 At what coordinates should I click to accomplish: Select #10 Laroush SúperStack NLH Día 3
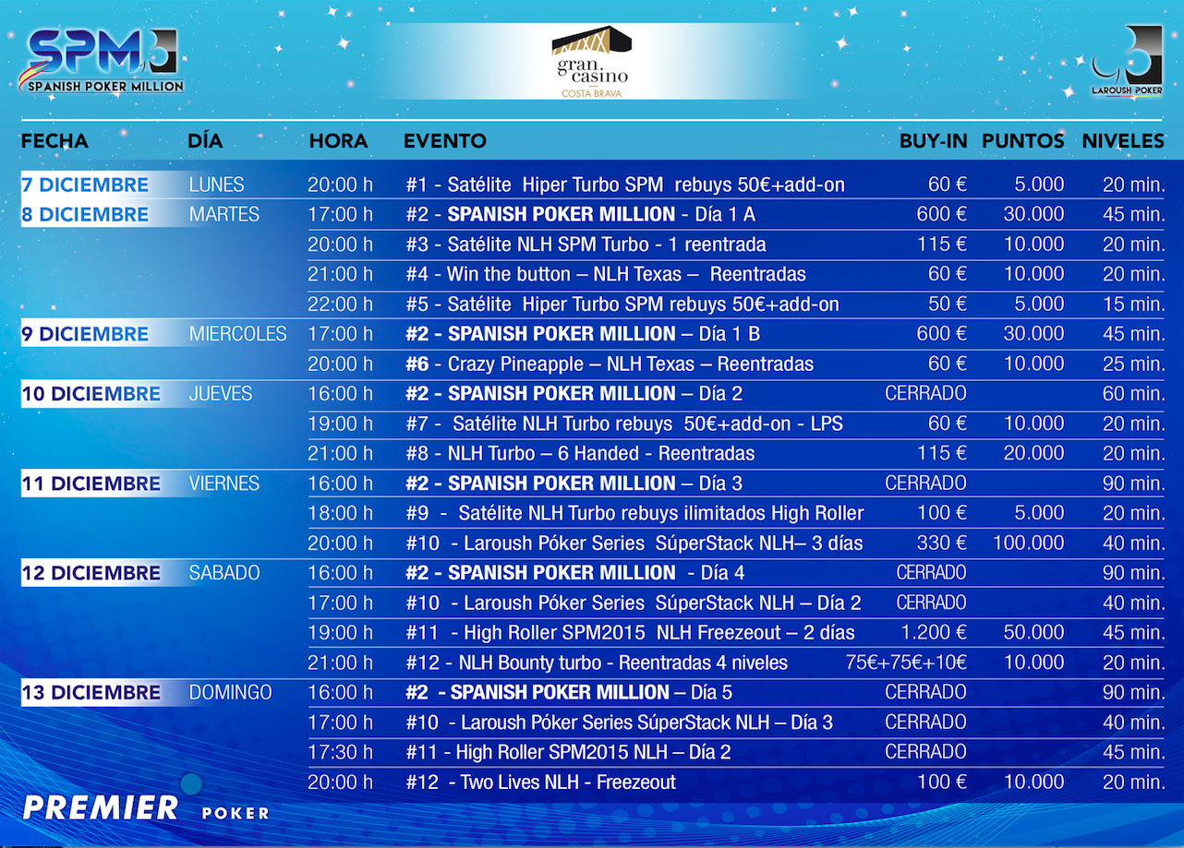(619, 723)
